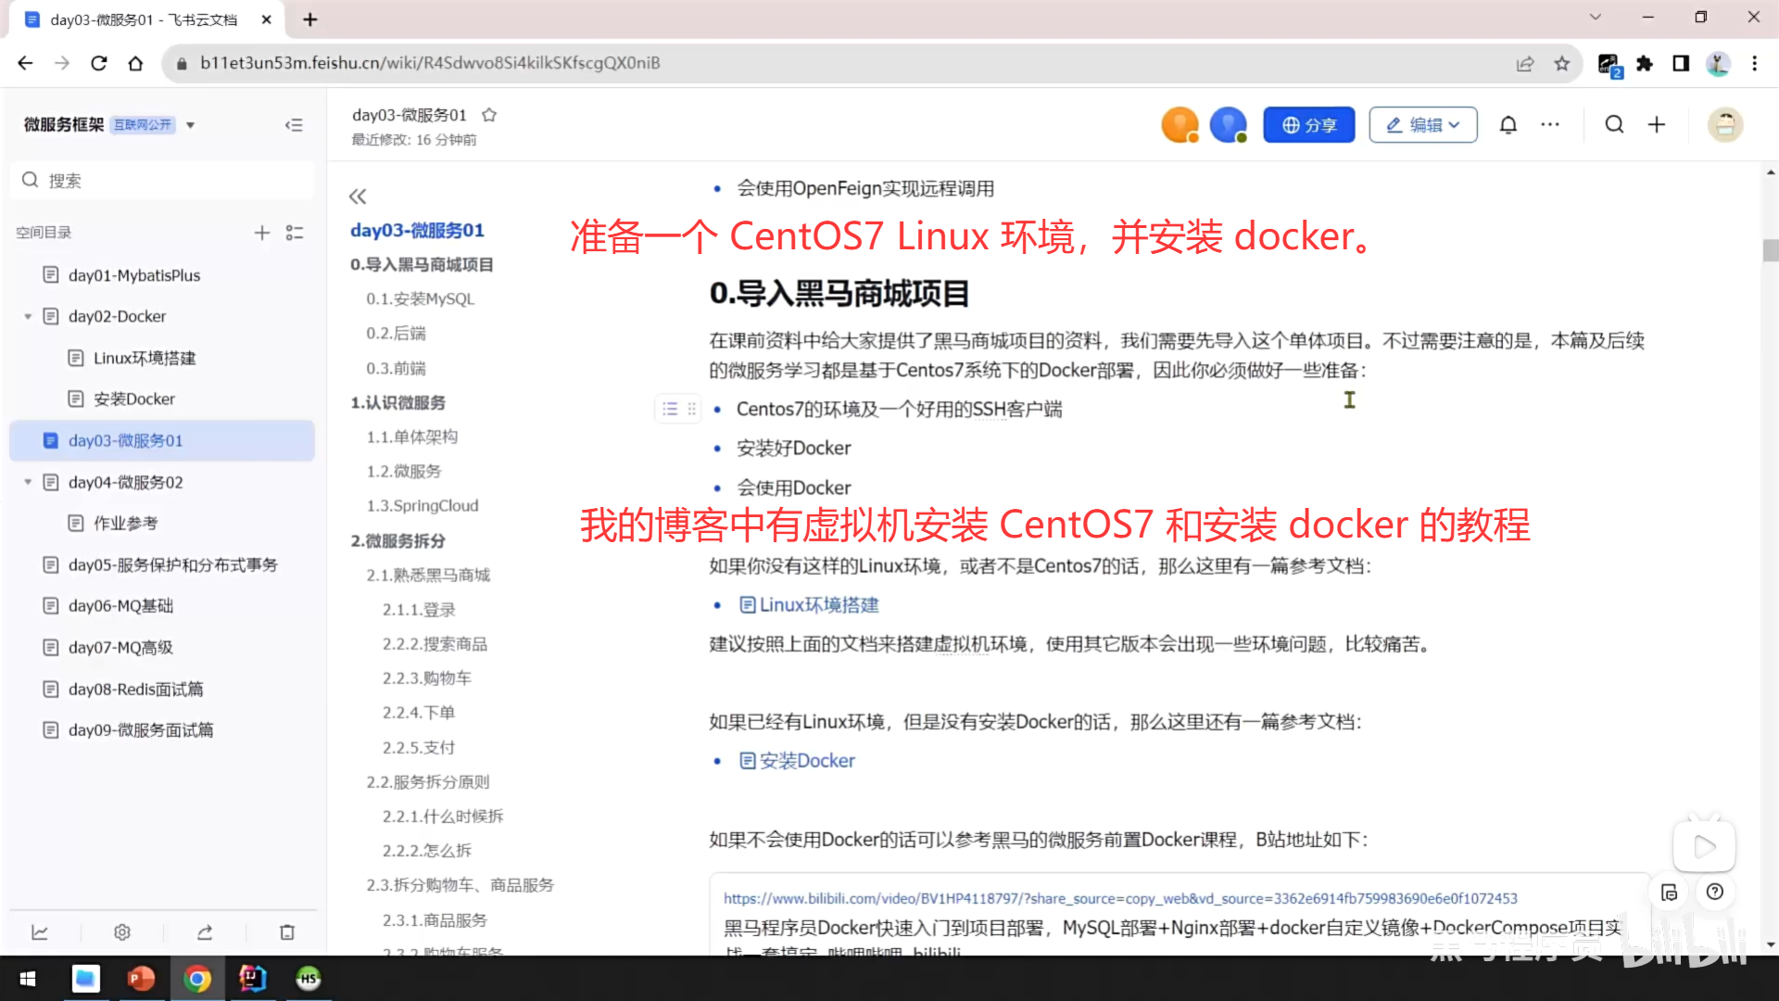Image resolution: width=1779 pixels, height=1001 pixels.
Task: Expand the day02-Docker tree item
Action: pyautogui.click(x=28, y=316)
